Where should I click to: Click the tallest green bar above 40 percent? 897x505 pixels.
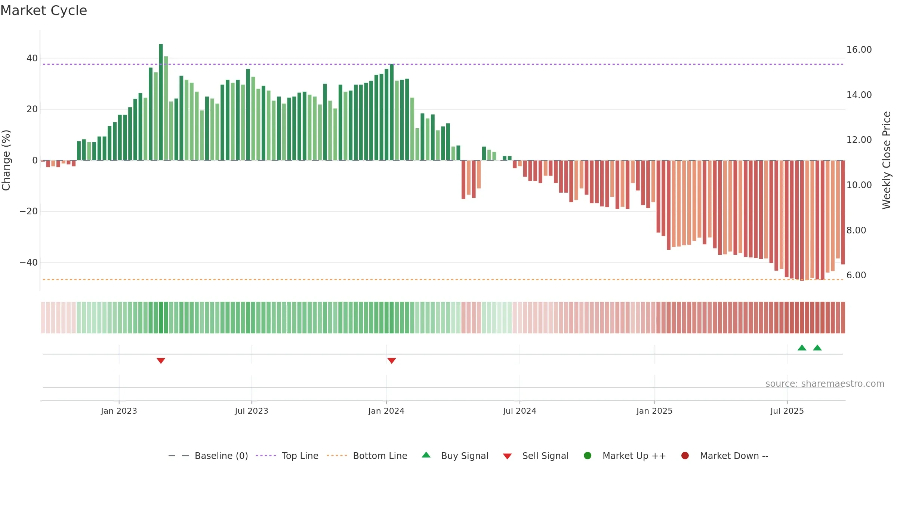point(161,102)
